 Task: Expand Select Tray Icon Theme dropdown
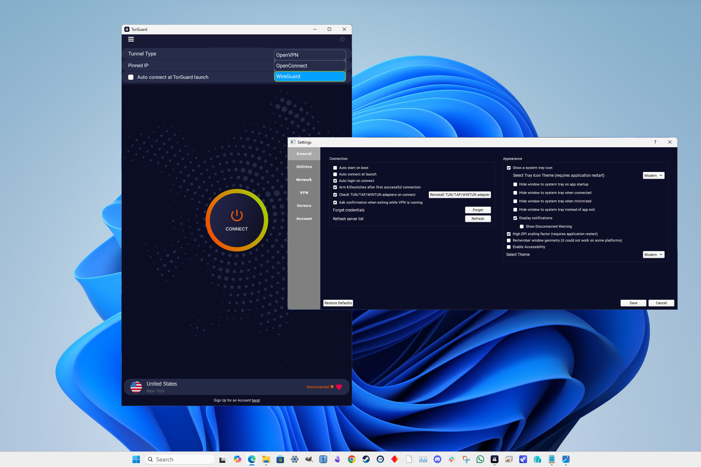[x=654, y=175]
